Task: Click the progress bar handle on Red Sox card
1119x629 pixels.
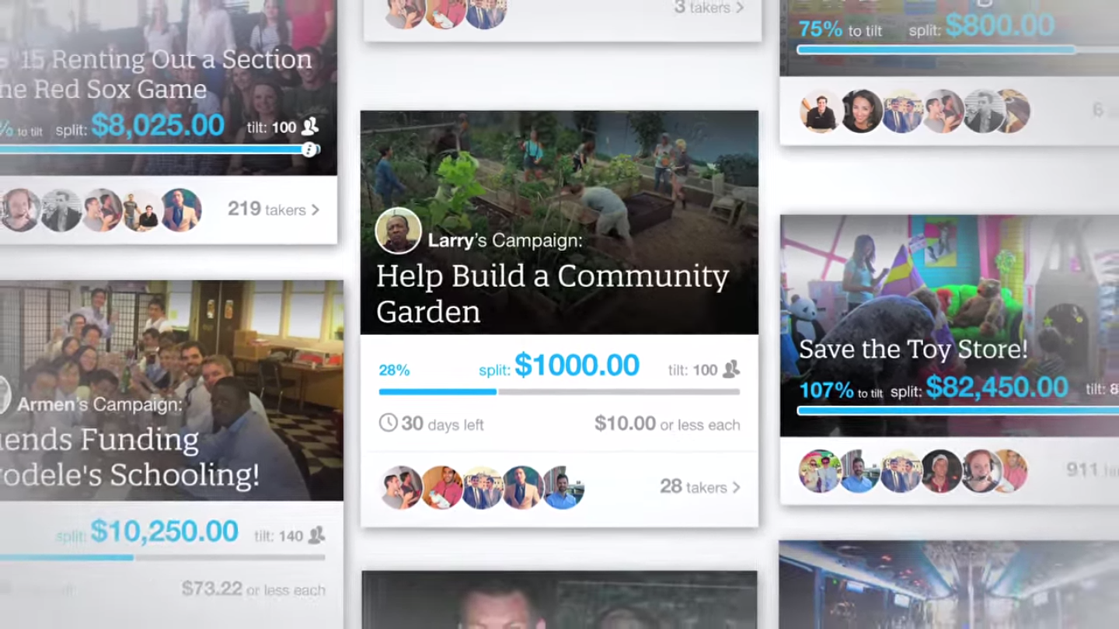Action: 309,149
